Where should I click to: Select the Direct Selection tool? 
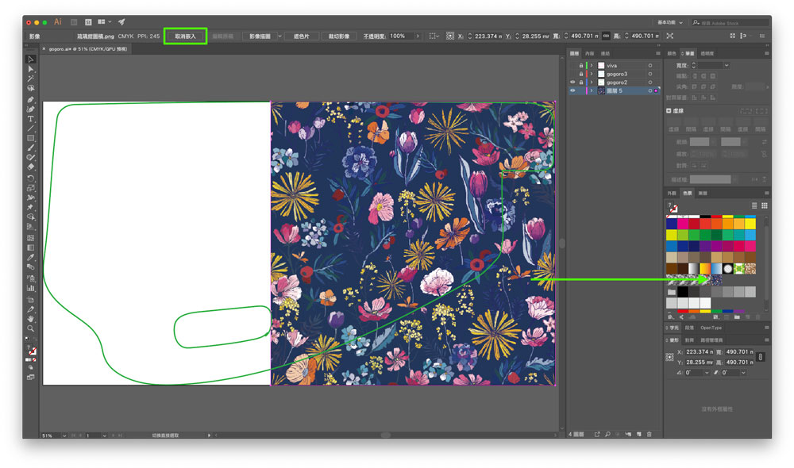(x=31, y=69)
